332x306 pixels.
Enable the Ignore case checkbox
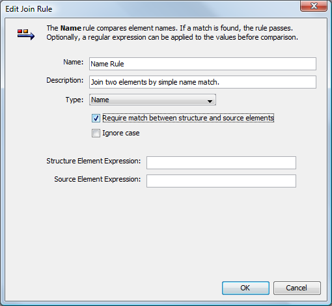(96, 133)
